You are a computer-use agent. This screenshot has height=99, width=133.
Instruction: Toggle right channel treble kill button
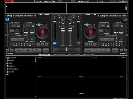pos(74,18)
